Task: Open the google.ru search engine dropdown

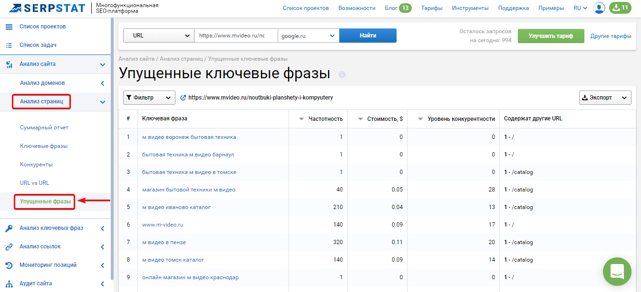Action: 309,36
